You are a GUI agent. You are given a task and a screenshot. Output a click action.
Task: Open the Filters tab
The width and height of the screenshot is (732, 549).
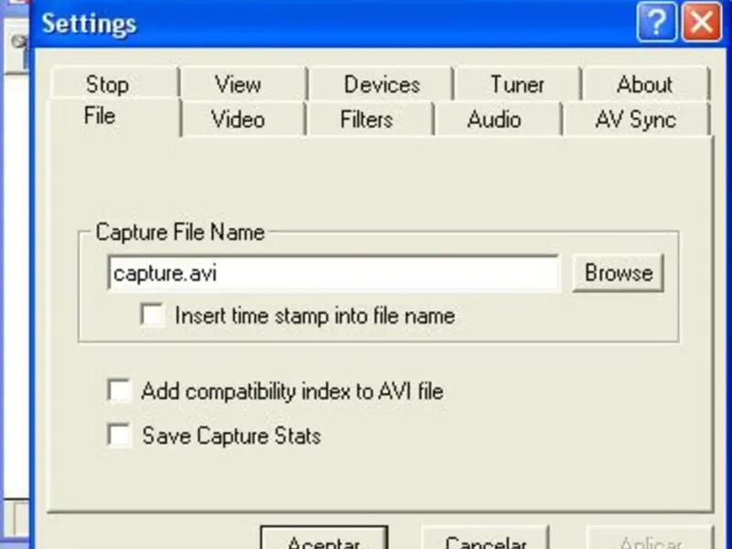(x=366, y=120)
